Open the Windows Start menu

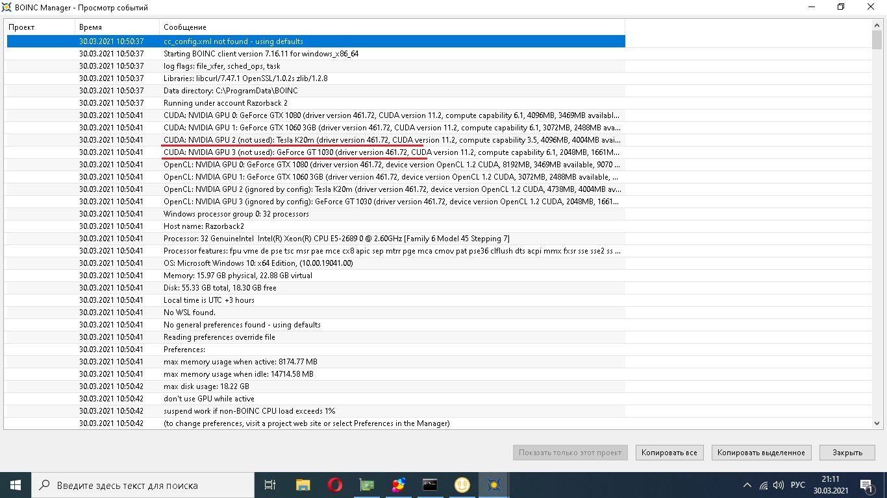pyautogui.click(x=16, y=485)
